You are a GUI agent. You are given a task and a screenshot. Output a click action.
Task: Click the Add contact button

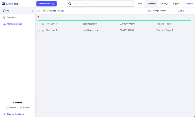46,4
